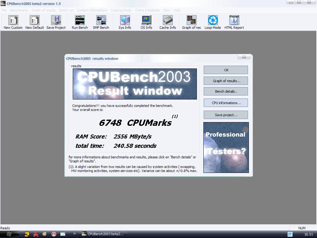The height and width of the screenshot is (238, 317).
Task: Open the Windows Start orb
Action: coord(9,234)
